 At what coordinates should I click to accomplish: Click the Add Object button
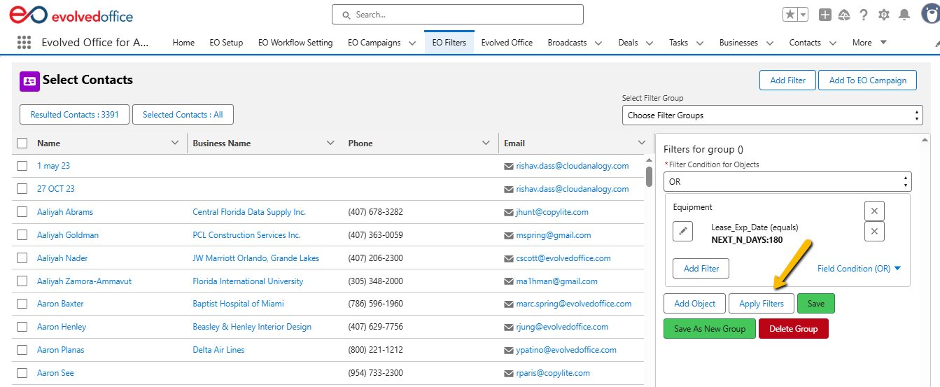point(695,304)
